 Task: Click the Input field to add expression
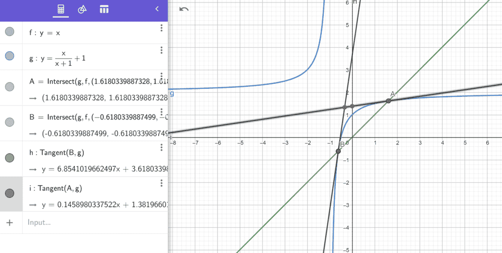tap(95, 222)
